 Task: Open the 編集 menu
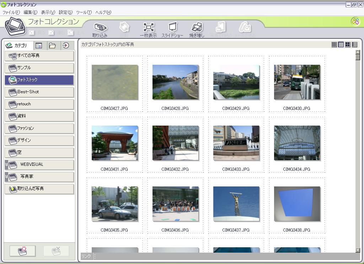pyautogui.click(x=31, y=12)
